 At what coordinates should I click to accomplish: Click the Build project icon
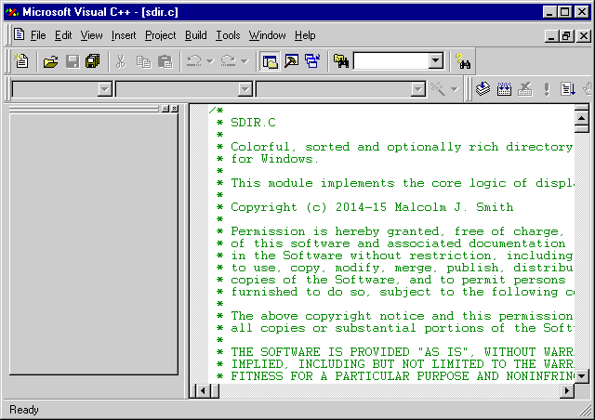pyautogui.click(x=504, y=89)
